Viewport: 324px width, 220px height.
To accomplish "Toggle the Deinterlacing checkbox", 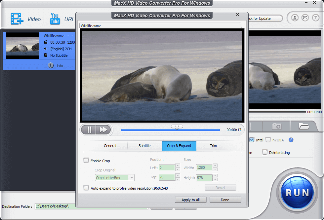I will tap(265, 152).
